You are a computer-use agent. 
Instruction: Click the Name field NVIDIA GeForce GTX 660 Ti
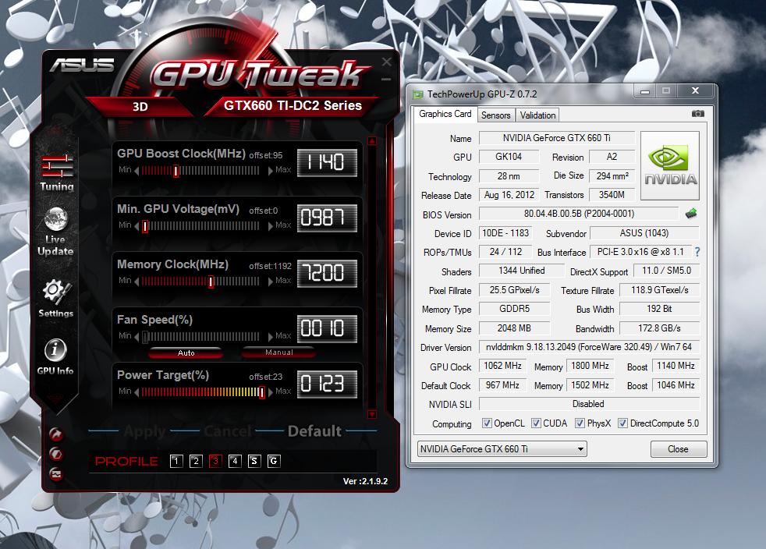pos(556,138)
